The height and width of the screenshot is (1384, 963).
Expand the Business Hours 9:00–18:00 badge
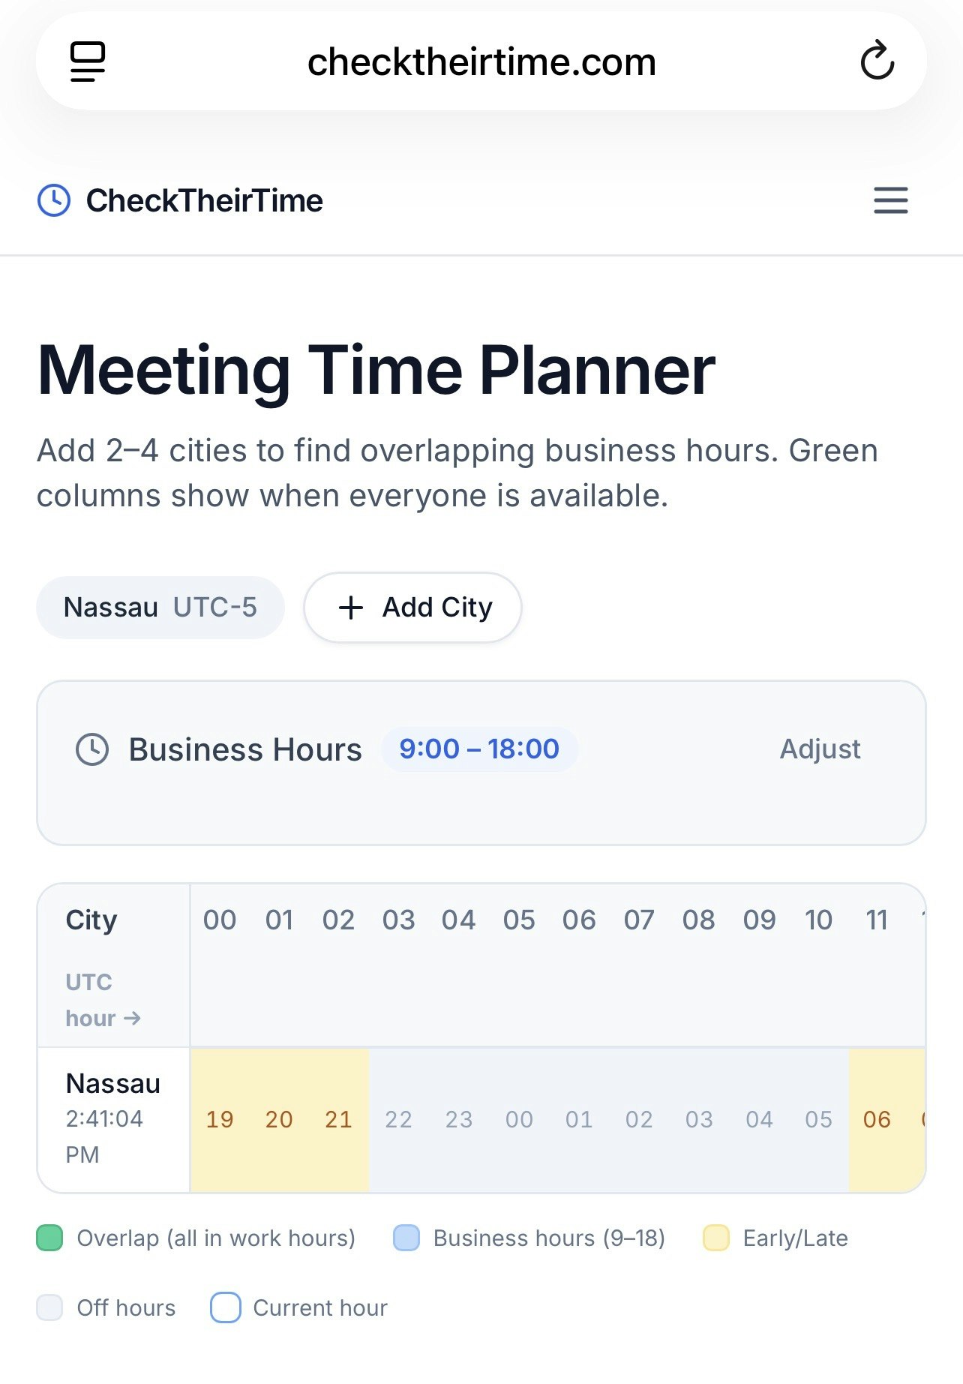pos(479,749)
